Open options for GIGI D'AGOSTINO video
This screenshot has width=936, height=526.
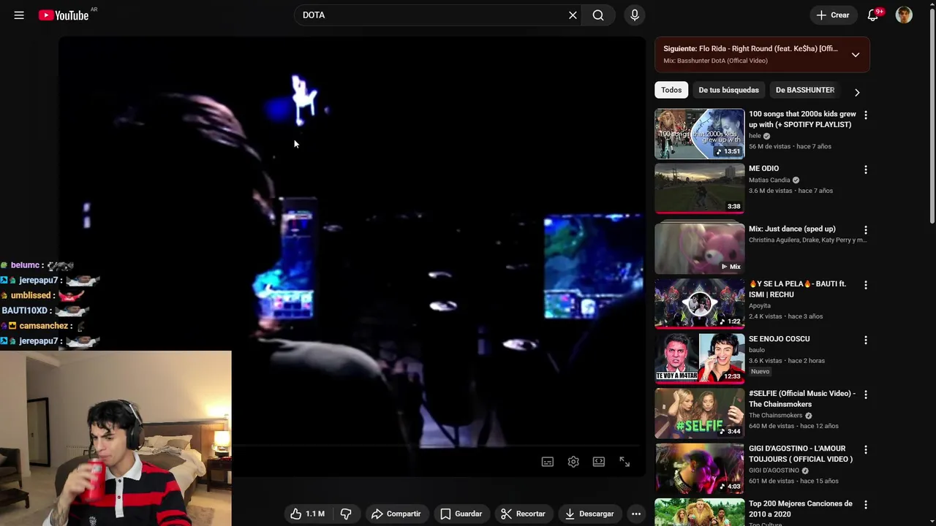pyautogui.click(x=866, y=449)
